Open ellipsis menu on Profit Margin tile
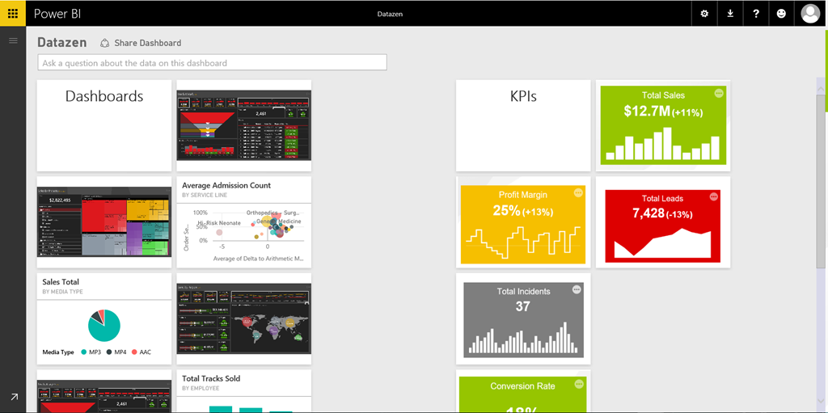The image size is (828, 413). click(578, 192)
